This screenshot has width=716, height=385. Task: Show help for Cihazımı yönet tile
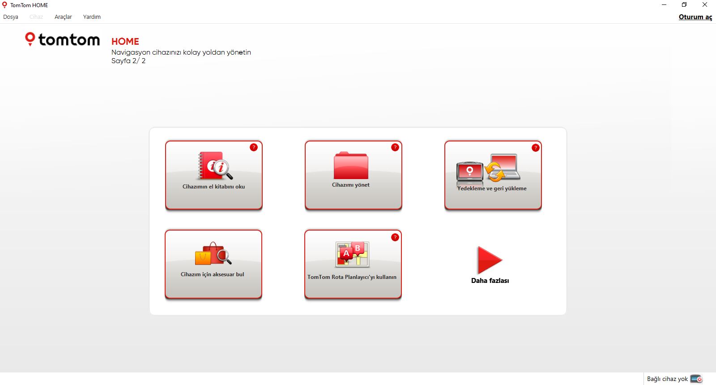395,147
